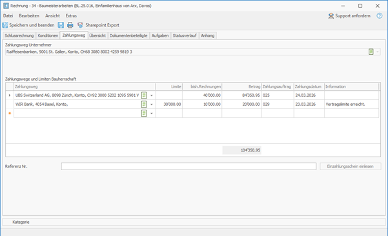Open the Dokumentenbeteiligte tab
The width and height of the screenshot is (388, 236).
pos(128,35)
